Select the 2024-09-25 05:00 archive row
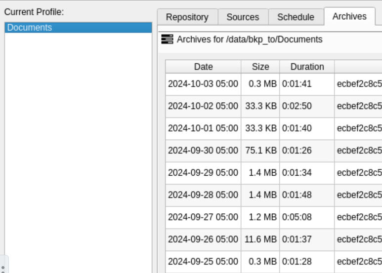382x273 pixels. [x=274, y=262]
